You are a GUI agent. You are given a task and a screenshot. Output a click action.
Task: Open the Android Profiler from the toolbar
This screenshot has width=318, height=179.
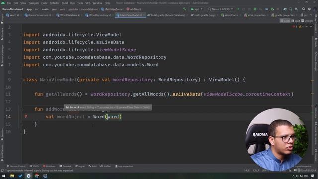(266, 9)
